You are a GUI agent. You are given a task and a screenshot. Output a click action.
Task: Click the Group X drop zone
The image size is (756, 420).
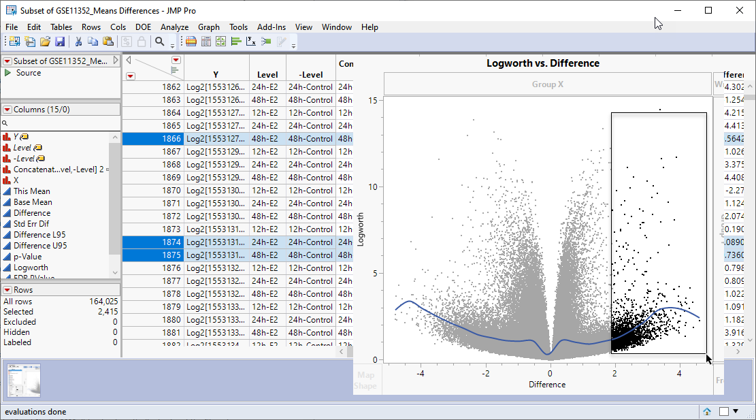(x=547, y=84)
